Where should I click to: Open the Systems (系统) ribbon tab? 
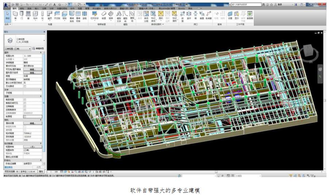tap(29, 8)
